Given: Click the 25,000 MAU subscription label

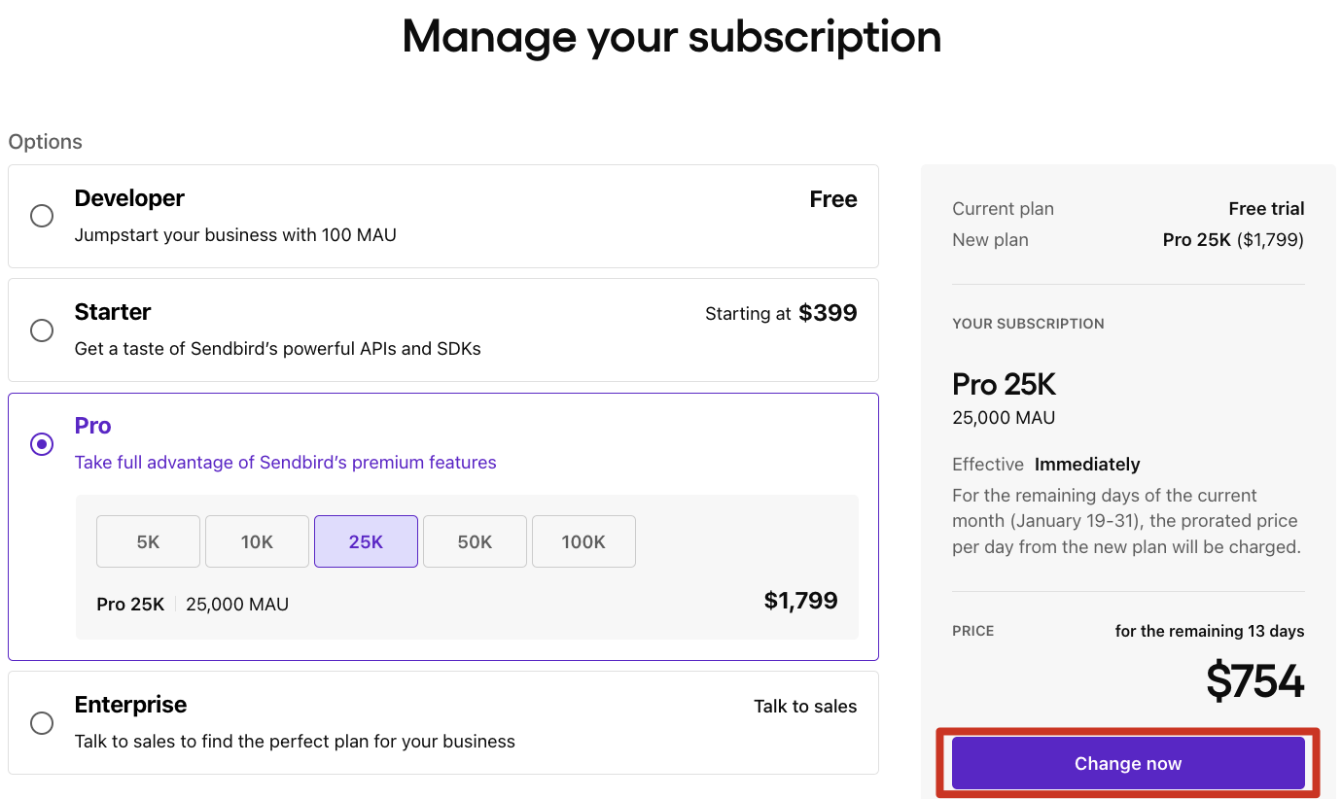Looking at the screenshot, I should (x=1003, y=417).
